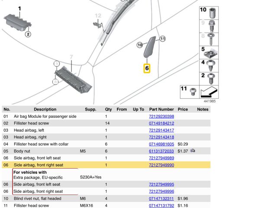
Task: Click part link 72129143417 for head airbag left
Action: (161, 130)
